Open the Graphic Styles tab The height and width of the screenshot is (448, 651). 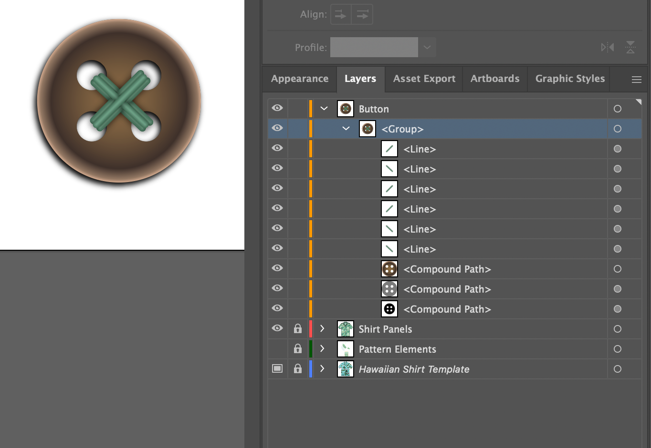570,79
